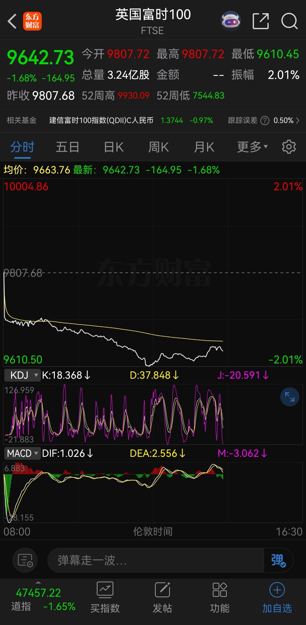Tap the DIF:1.026 value

point(68,453)
